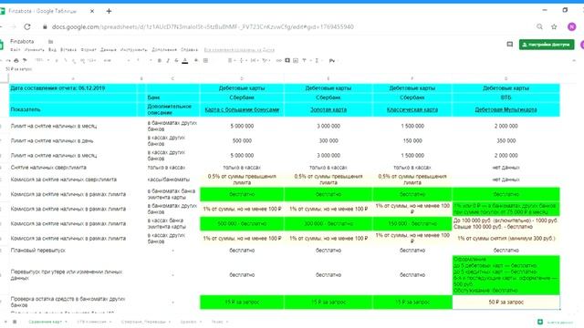Open the all sheets list icon
The width and height of the screenshot is (584, 328).
(15, 322)
